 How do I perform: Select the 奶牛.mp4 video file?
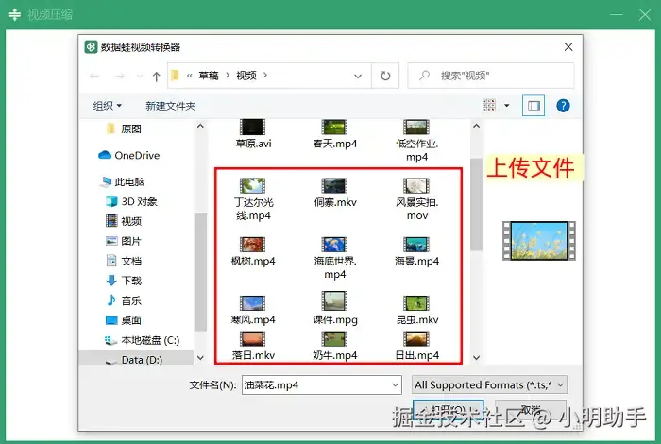[x=334, y=346]
